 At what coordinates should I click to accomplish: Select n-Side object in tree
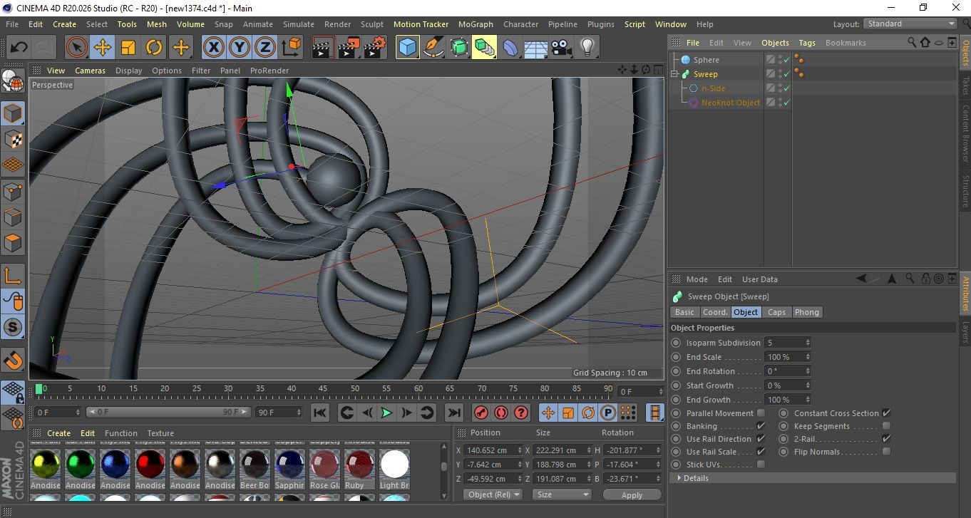coord(713,88)
